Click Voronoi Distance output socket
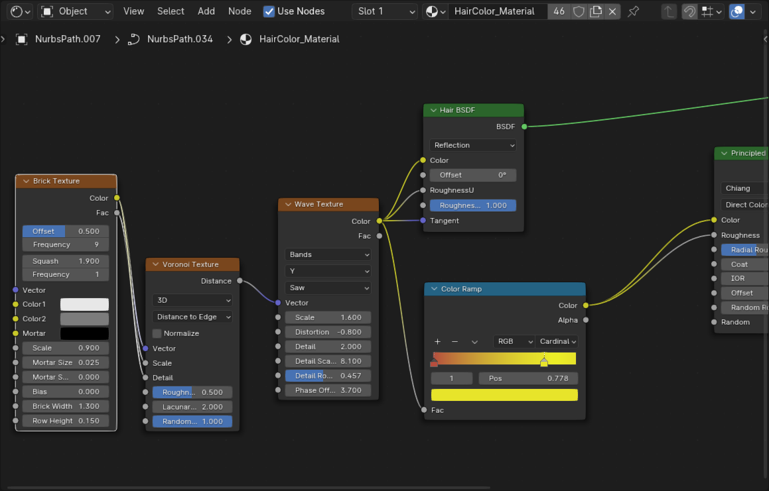Image resolution: width=769 pixels, height=491 pixels. coord(240,281)
